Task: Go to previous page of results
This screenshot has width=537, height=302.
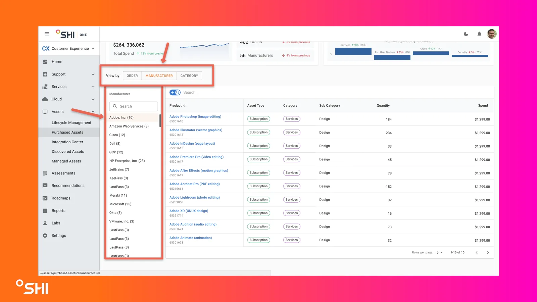Action: pos(477,252)
